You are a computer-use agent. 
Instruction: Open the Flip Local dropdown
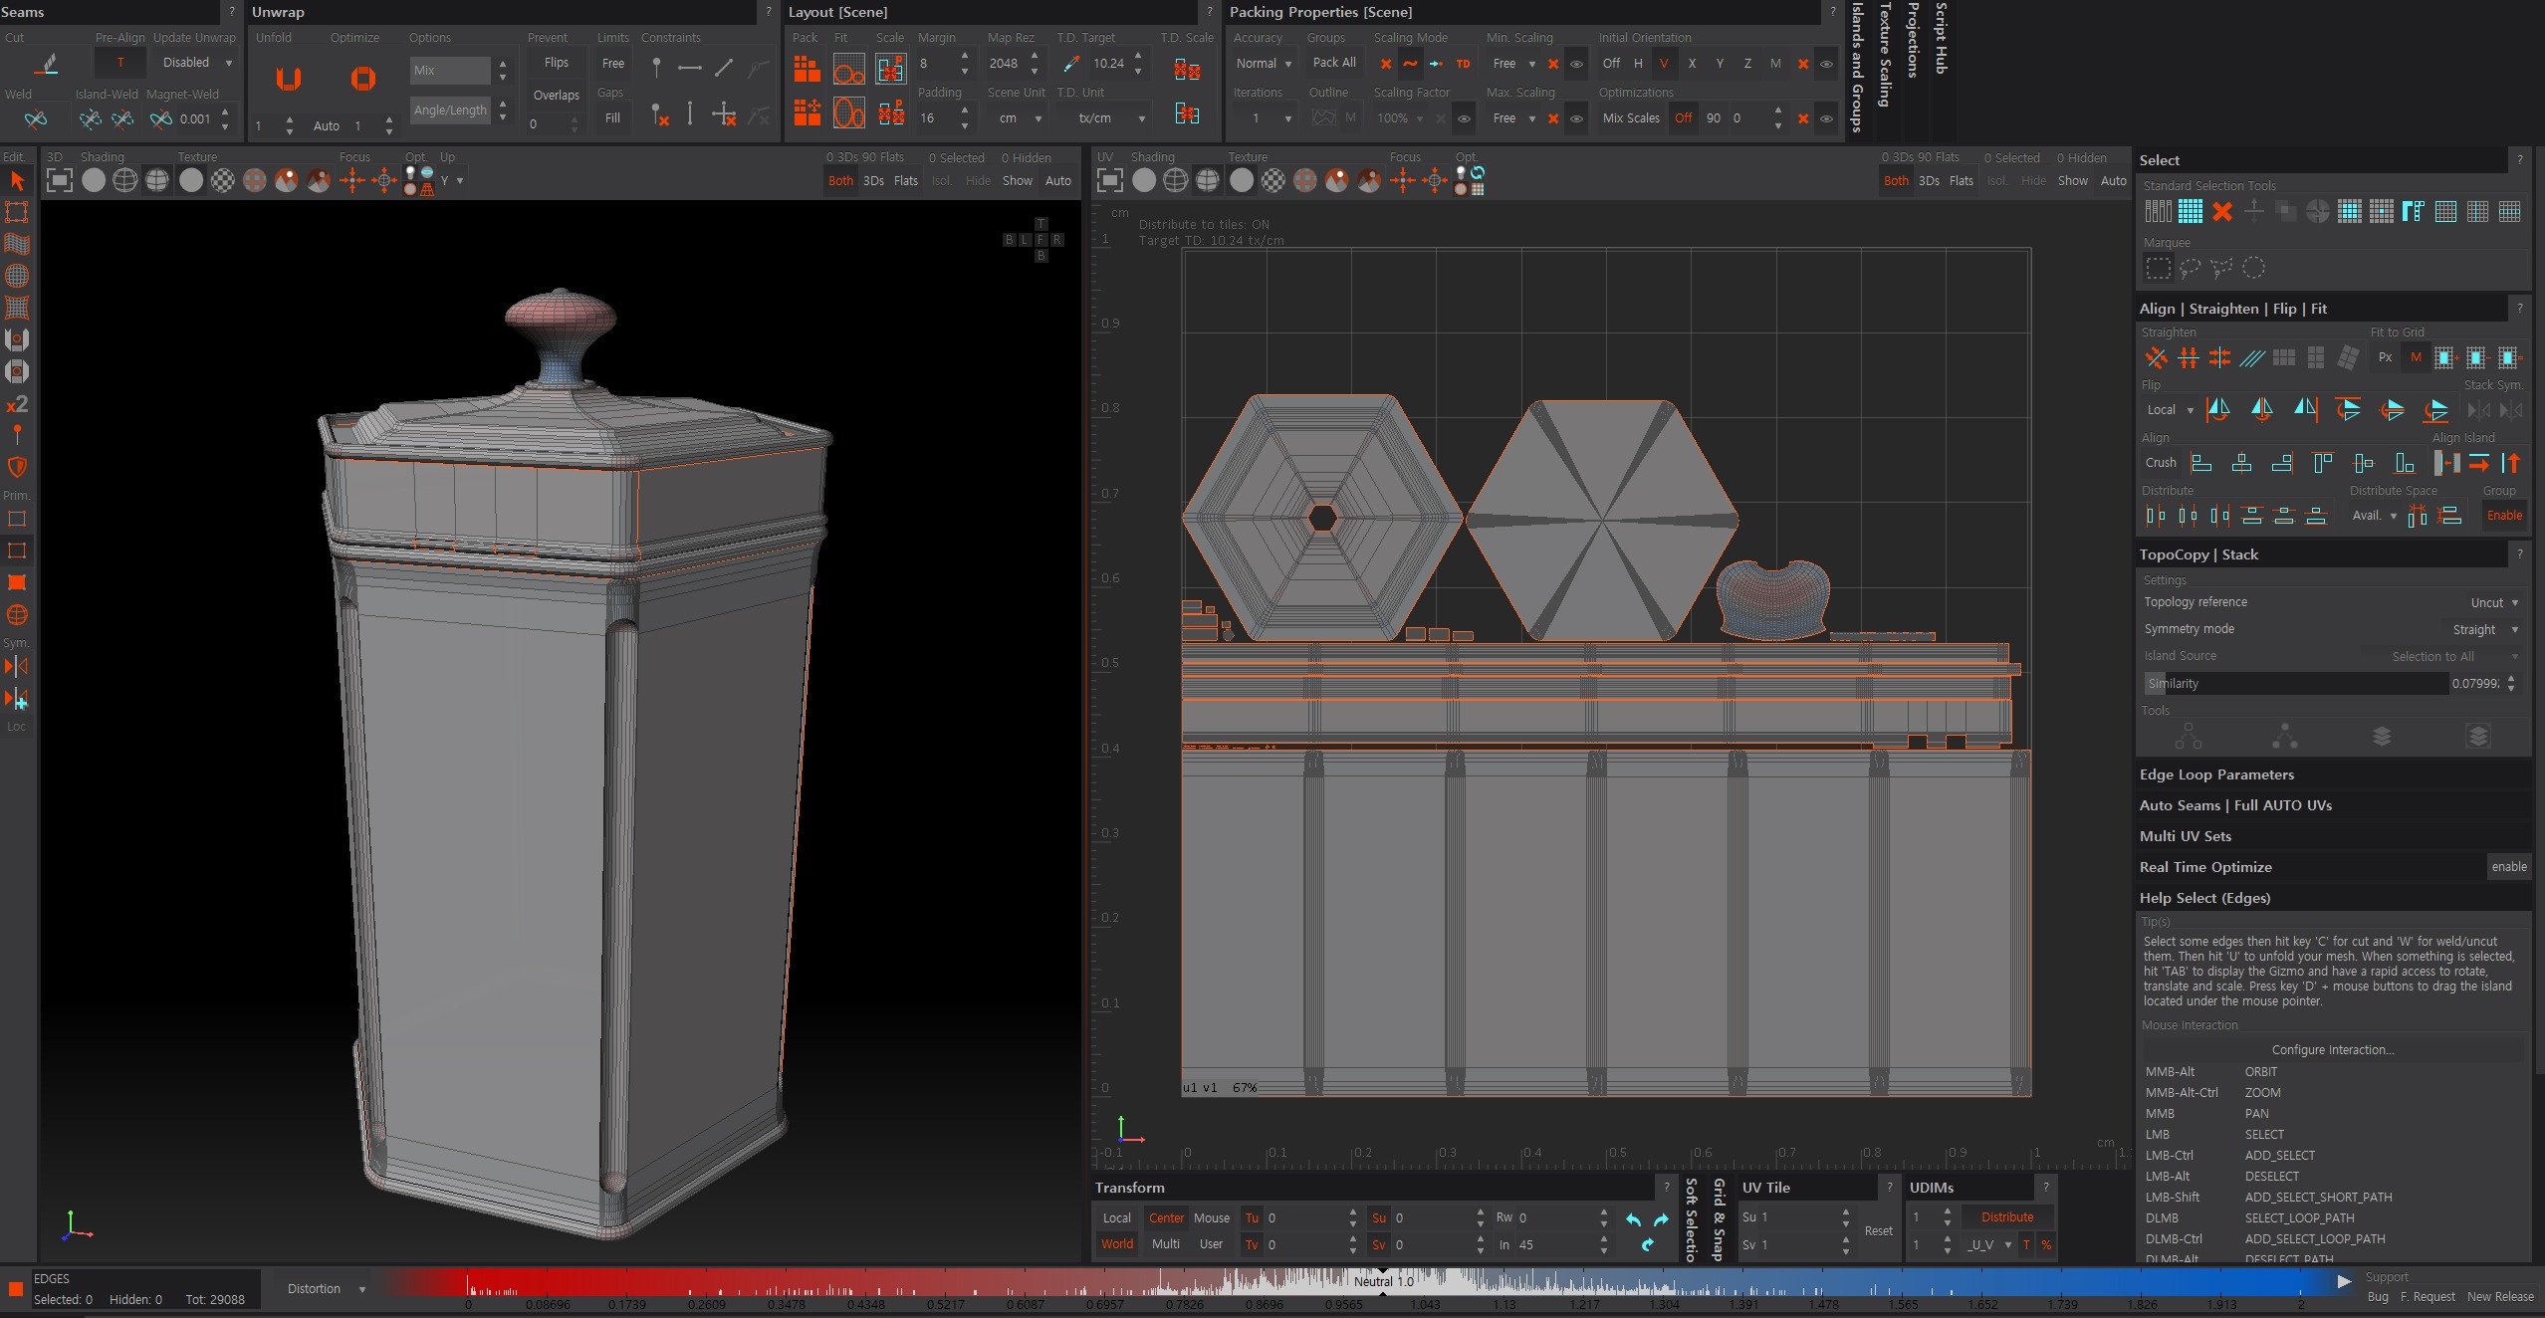[2170, 410]
